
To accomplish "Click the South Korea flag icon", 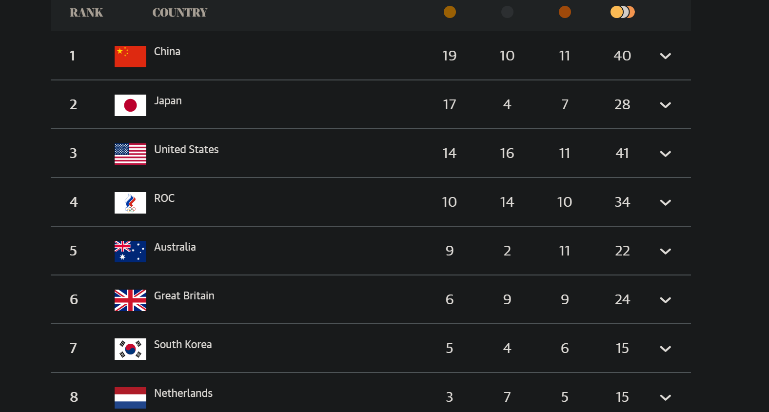I will [130, 349].
